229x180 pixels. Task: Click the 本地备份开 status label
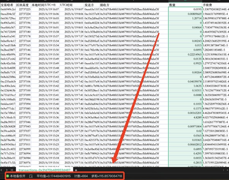[x=18, y=176]
